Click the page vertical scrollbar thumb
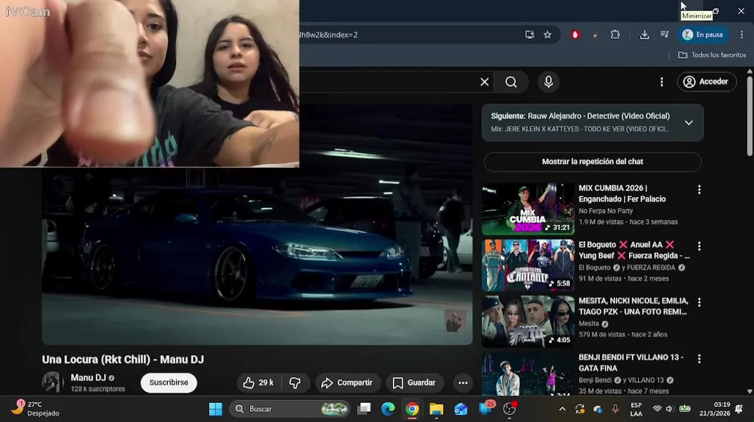This screenshot has width=754, height=422. [x=749, y=116]
